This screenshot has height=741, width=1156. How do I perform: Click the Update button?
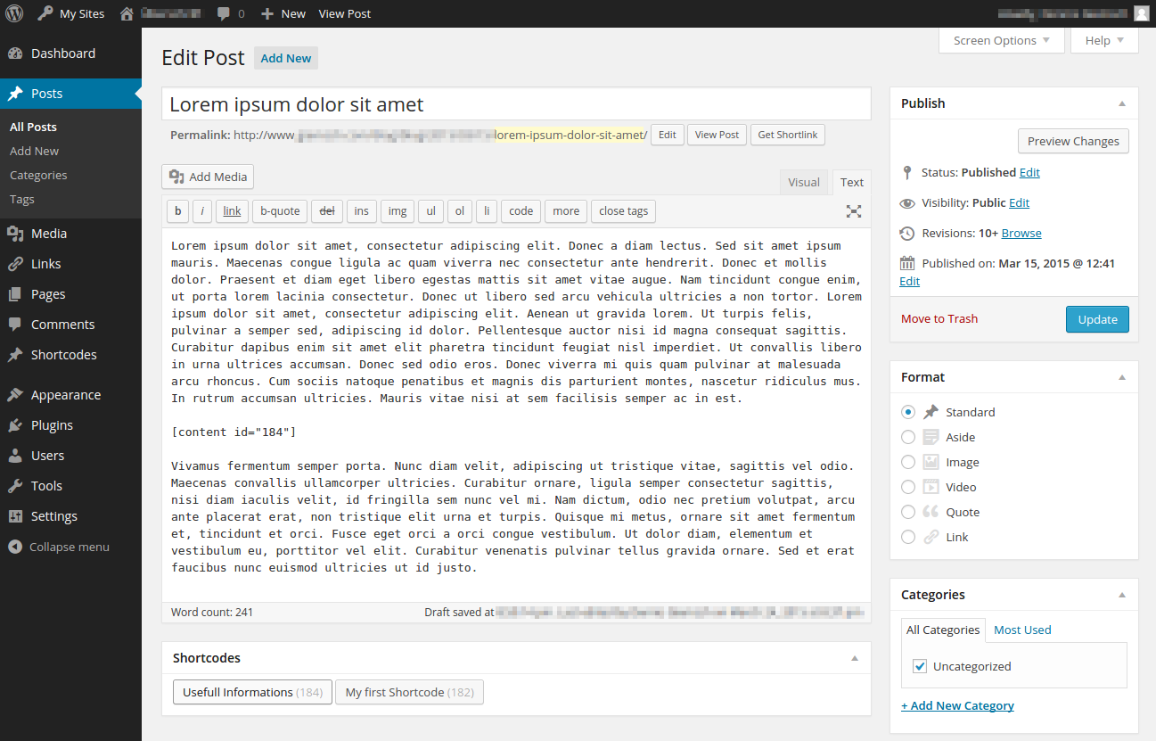coord(1097,319)
